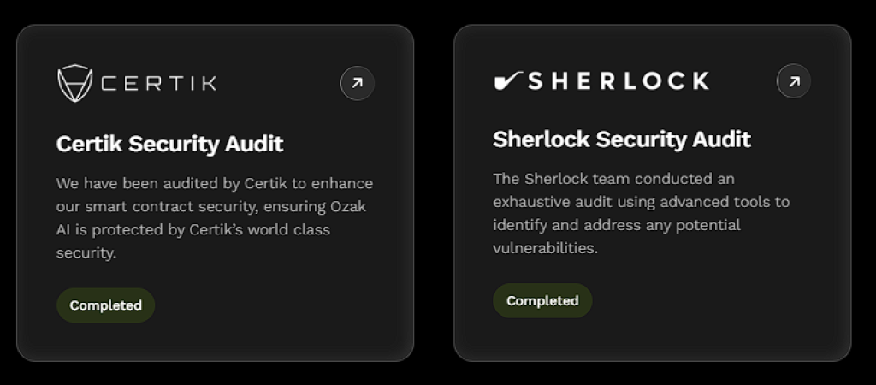Image resolution: width=876 pixels, height=385 pixels.
Task: Open Certik audit via arrow icon
Action: (358, 84)
